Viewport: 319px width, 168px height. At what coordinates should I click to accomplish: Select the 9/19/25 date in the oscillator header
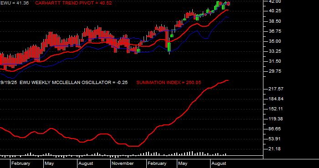click(9, 83)
